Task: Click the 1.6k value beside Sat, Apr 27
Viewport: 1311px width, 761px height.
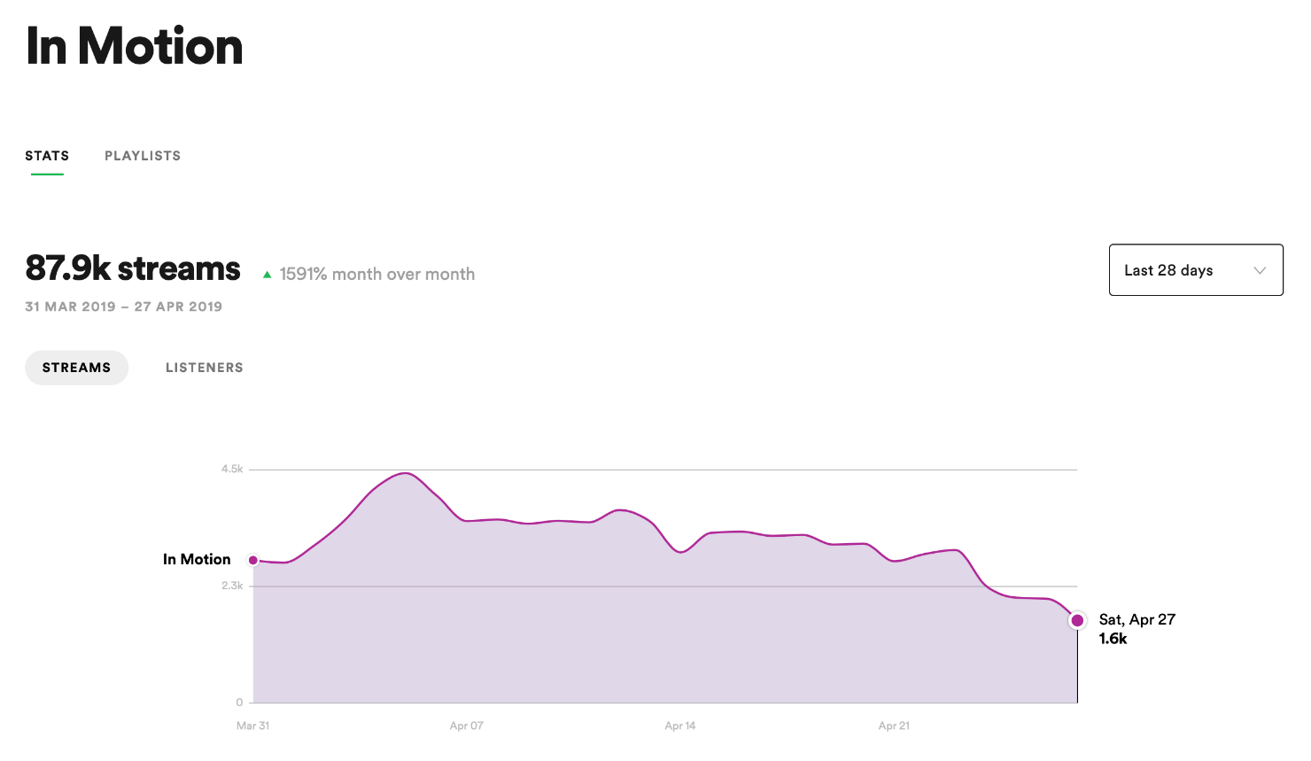Action: point(1113,639)
